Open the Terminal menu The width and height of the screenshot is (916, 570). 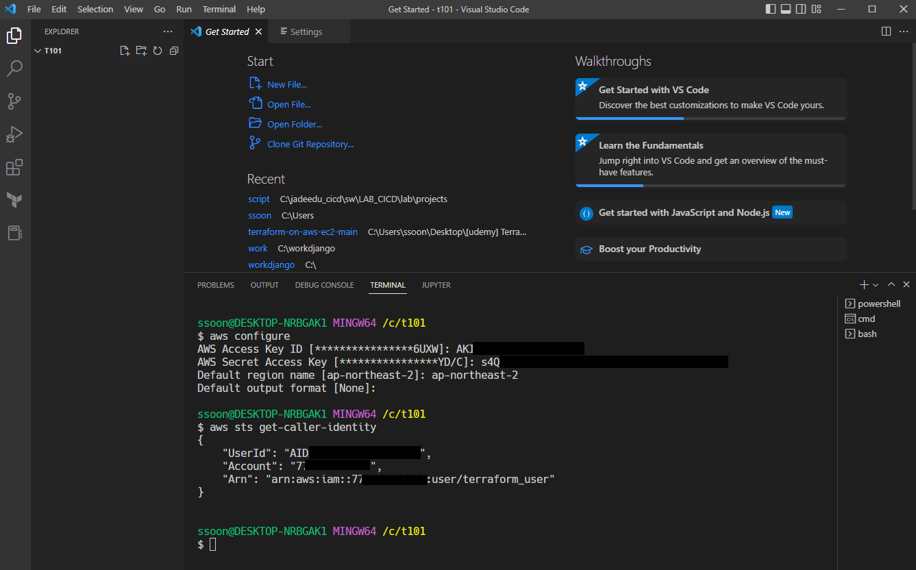coord(219,9)
